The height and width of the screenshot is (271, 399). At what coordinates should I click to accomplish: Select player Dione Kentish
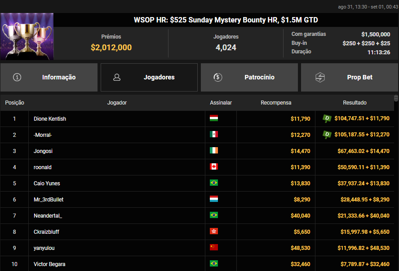point(50,119)
